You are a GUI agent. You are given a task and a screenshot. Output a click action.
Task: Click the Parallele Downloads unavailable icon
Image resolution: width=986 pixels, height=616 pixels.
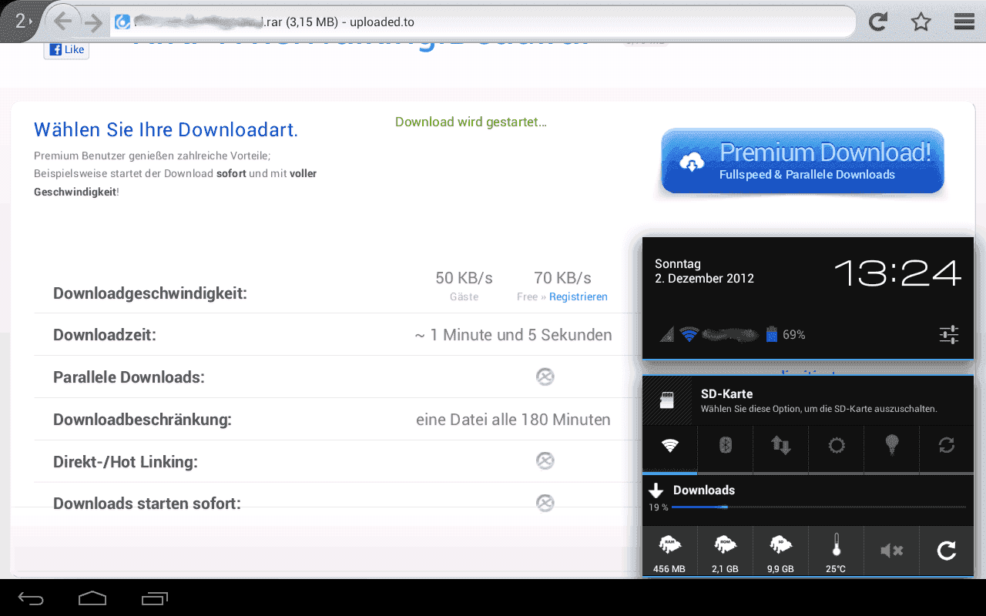pyautogui.click(x=545, y=377)
